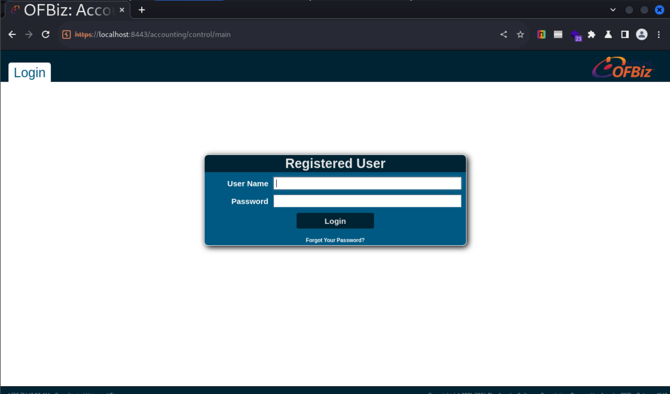Click the Login tab in header
The height and width of the screenshot is (394, 670).
coord(30,73)
